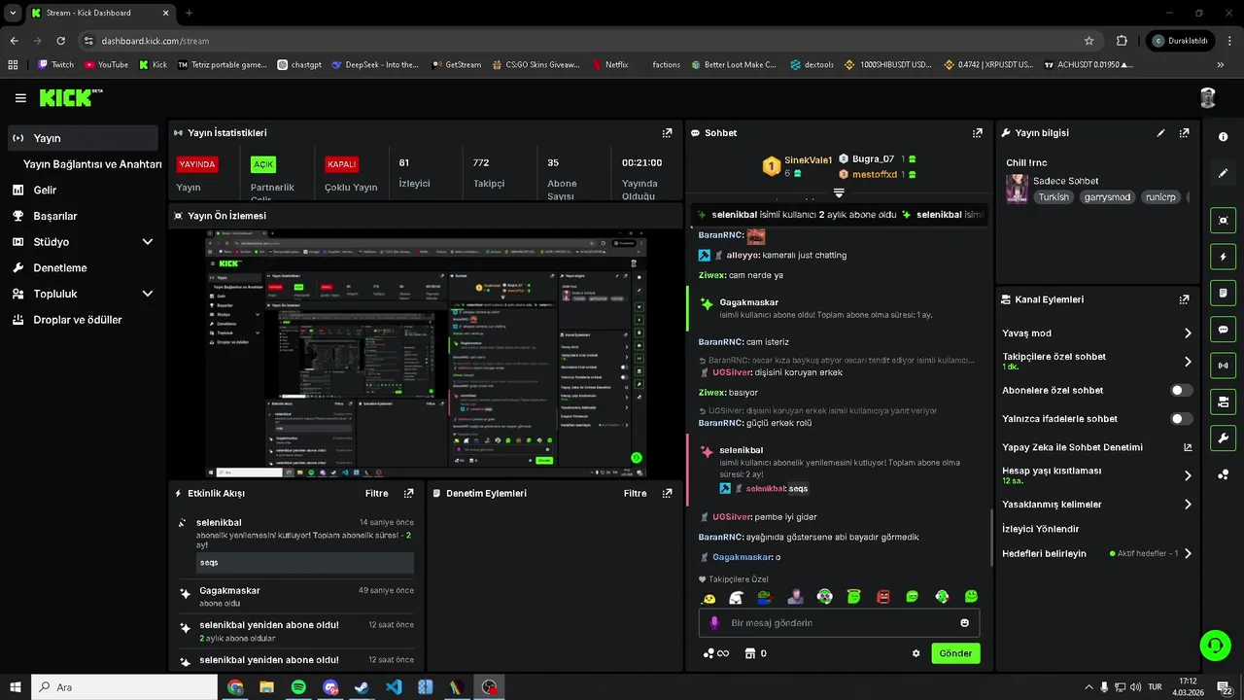Viewport: 1244px width, 700px height.
Task: Open Yavaş mod options arrow
Action: (1188, 333)
